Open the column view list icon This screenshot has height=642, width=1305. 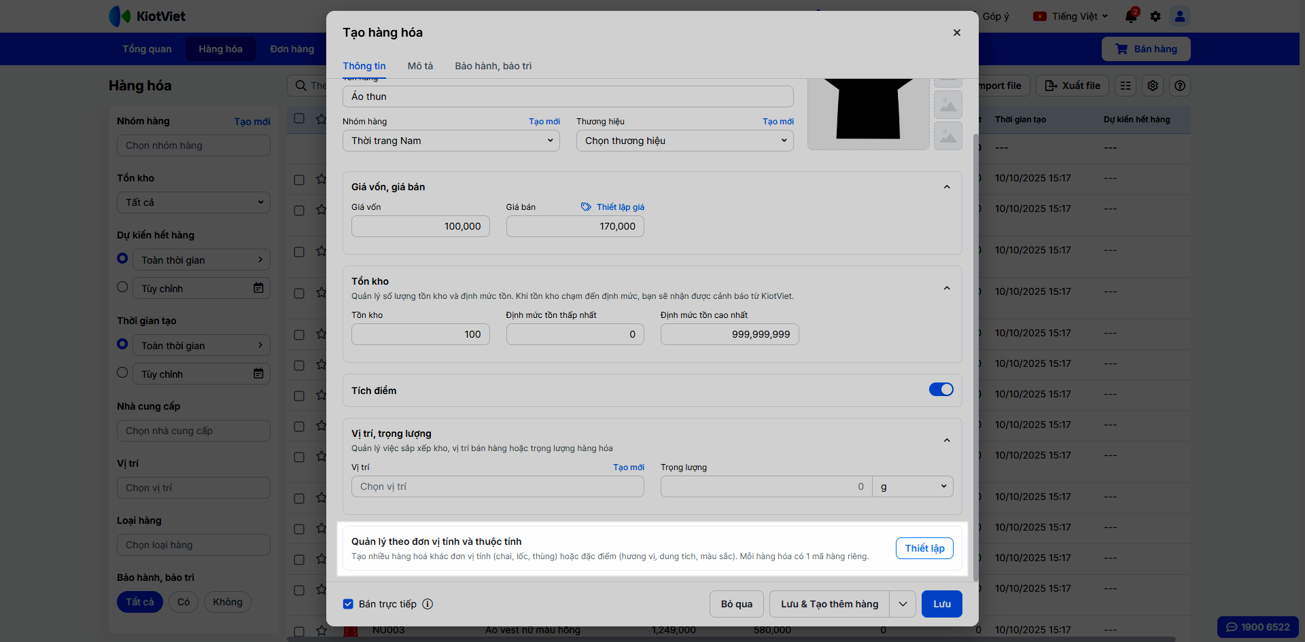(1126, 86)
